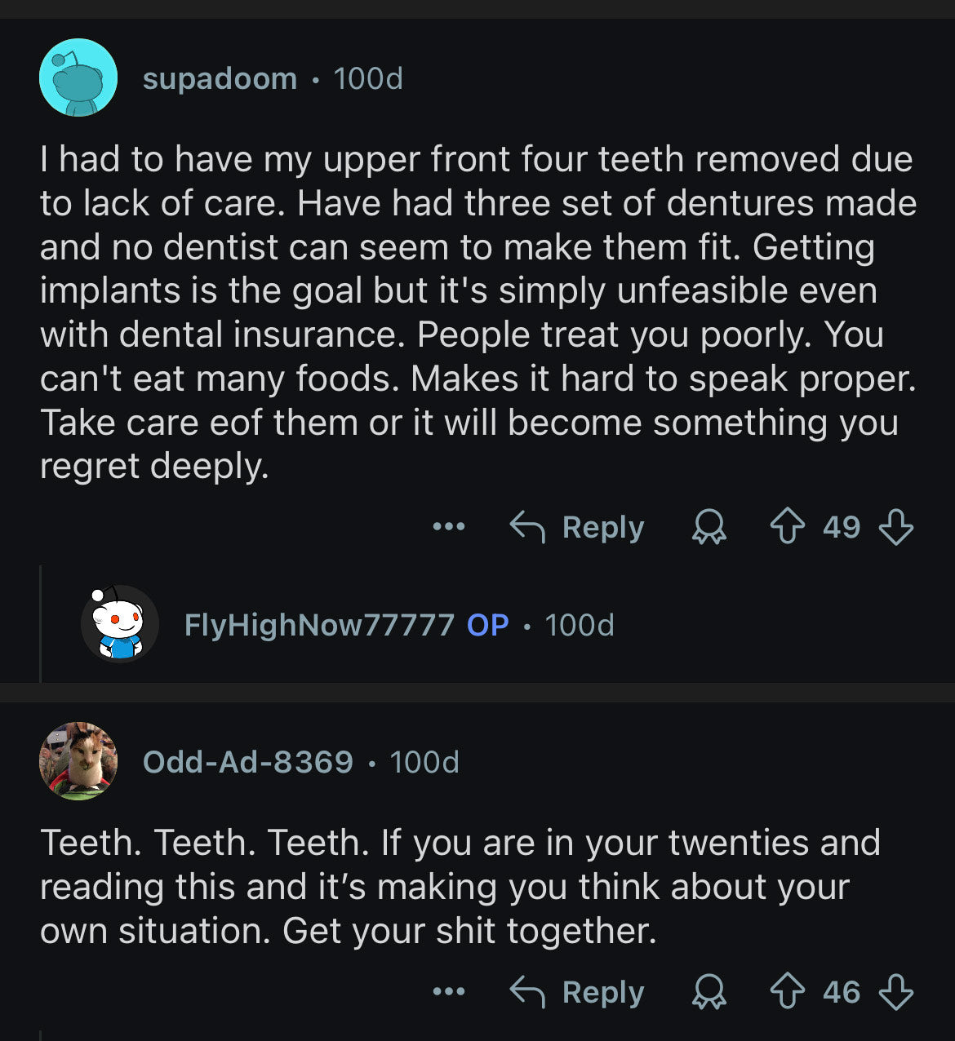The width and height of the screenshot is (955, 1041).
Task: Visit the supadoom username profile
Action: click(220, 79)
